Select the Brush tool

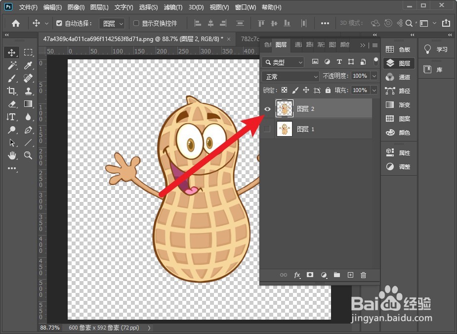click(x=12, y=78)
